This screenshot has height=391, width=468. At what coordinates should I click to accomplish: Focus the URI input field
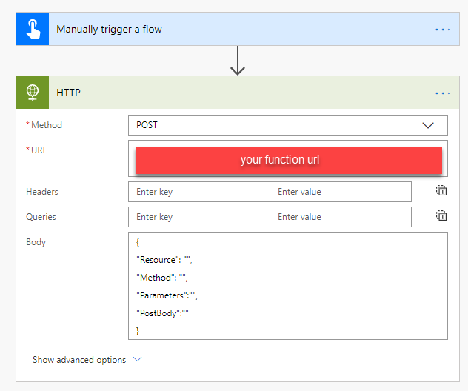pos(287,144)
